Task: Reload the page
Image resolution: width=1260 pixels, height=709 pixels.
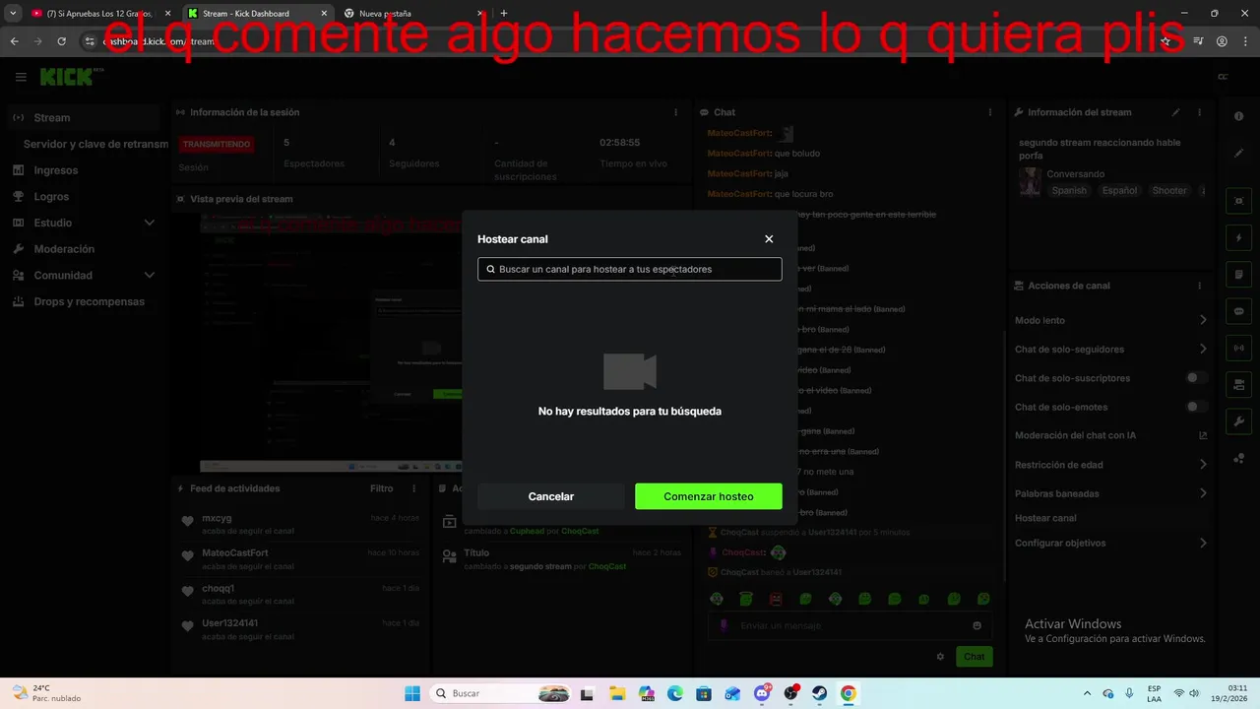Action: (x=61, y=41)
